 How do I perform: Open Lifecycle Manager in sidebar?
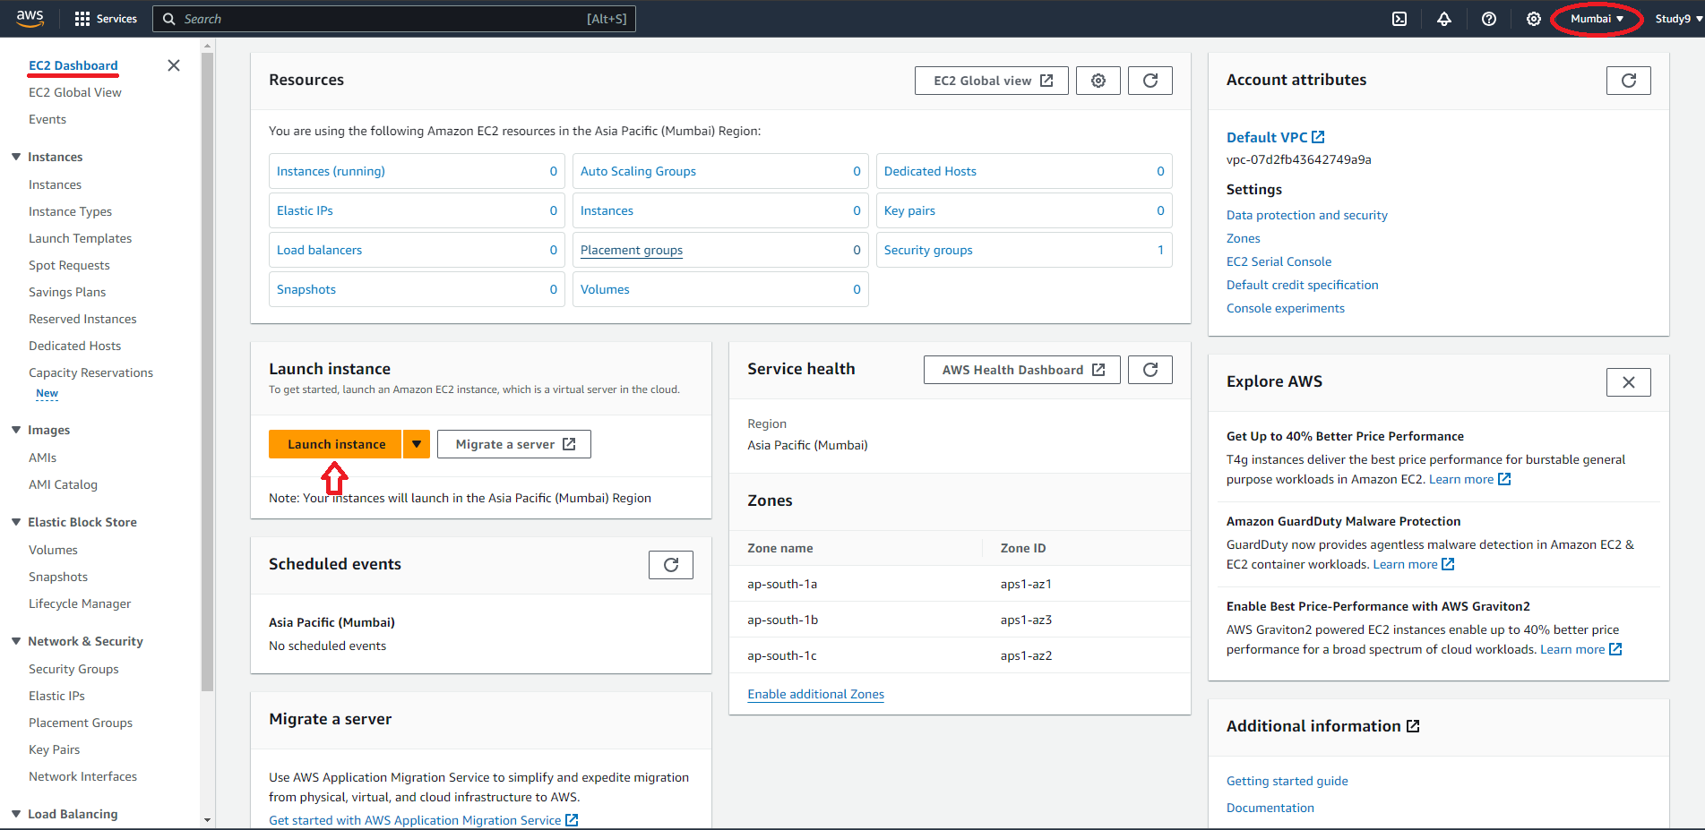click(80, 603)
